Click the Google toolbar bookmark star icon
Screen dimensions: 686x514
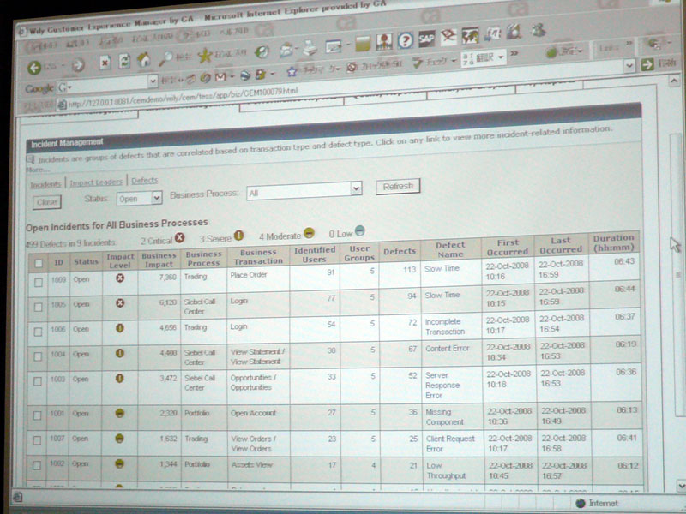tap(292, 72)
